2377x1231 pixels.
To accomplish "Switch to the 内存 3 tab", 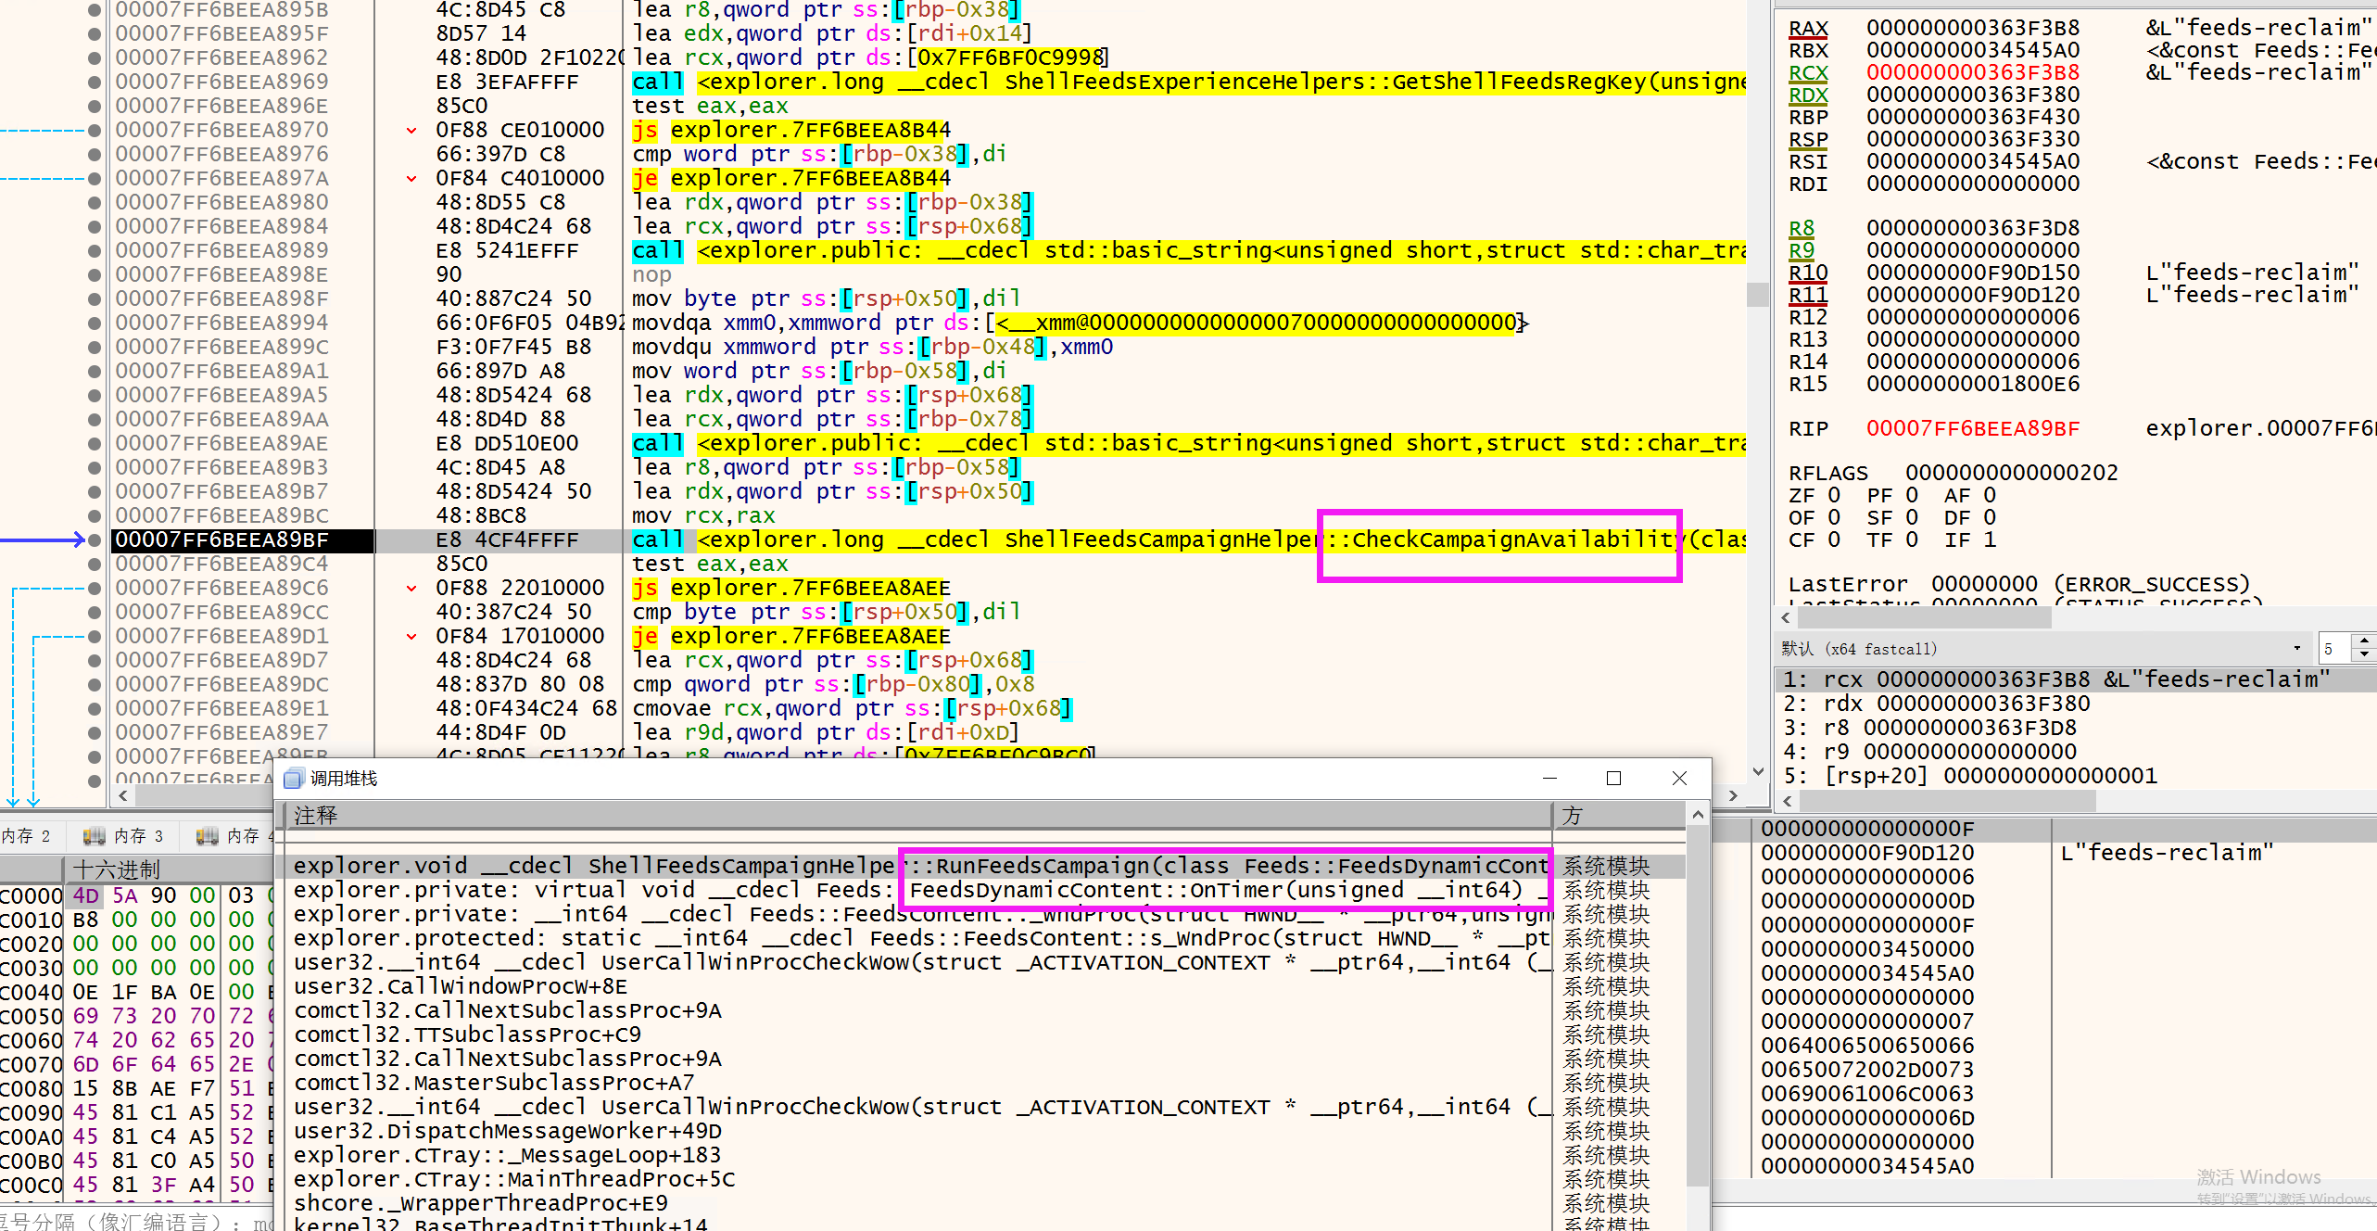I will [x=137, y=836].
